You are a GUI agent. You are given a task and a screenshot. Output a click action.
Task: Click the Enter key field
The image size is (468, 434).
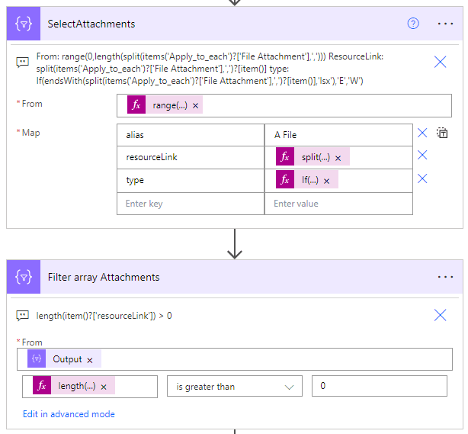coord(190,204)
